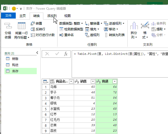Click the 销售 value 60 cell
The width and height of the screenshot is (168, 134).
(85, 87)
